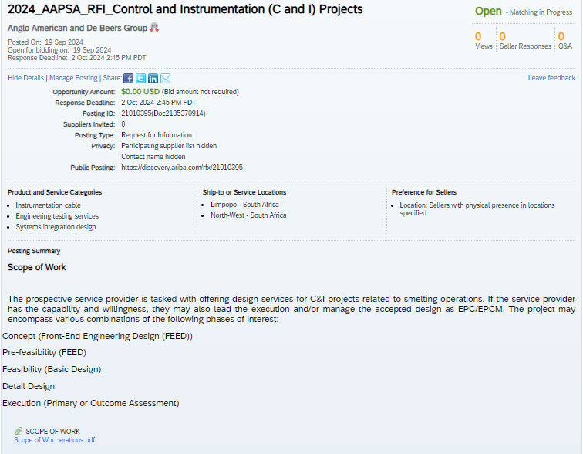
Task: Click the Views count of 0
Action: point(478,36)
